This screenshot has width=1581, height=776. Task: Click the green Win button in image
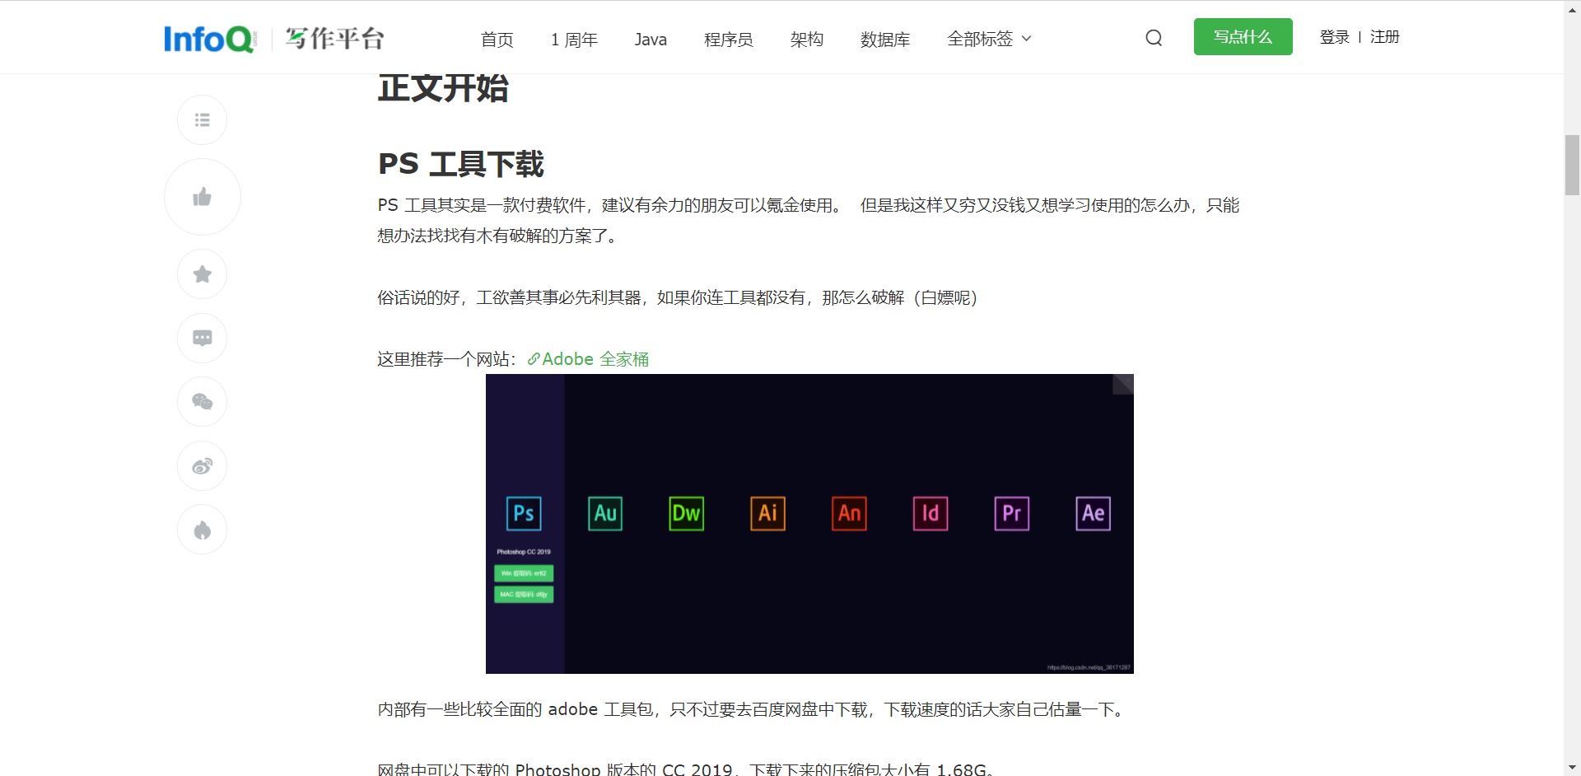[x=524, y=573]
